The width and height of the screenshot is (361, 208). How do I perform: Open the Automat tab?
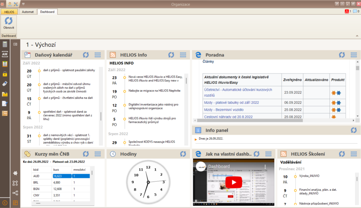27,12
